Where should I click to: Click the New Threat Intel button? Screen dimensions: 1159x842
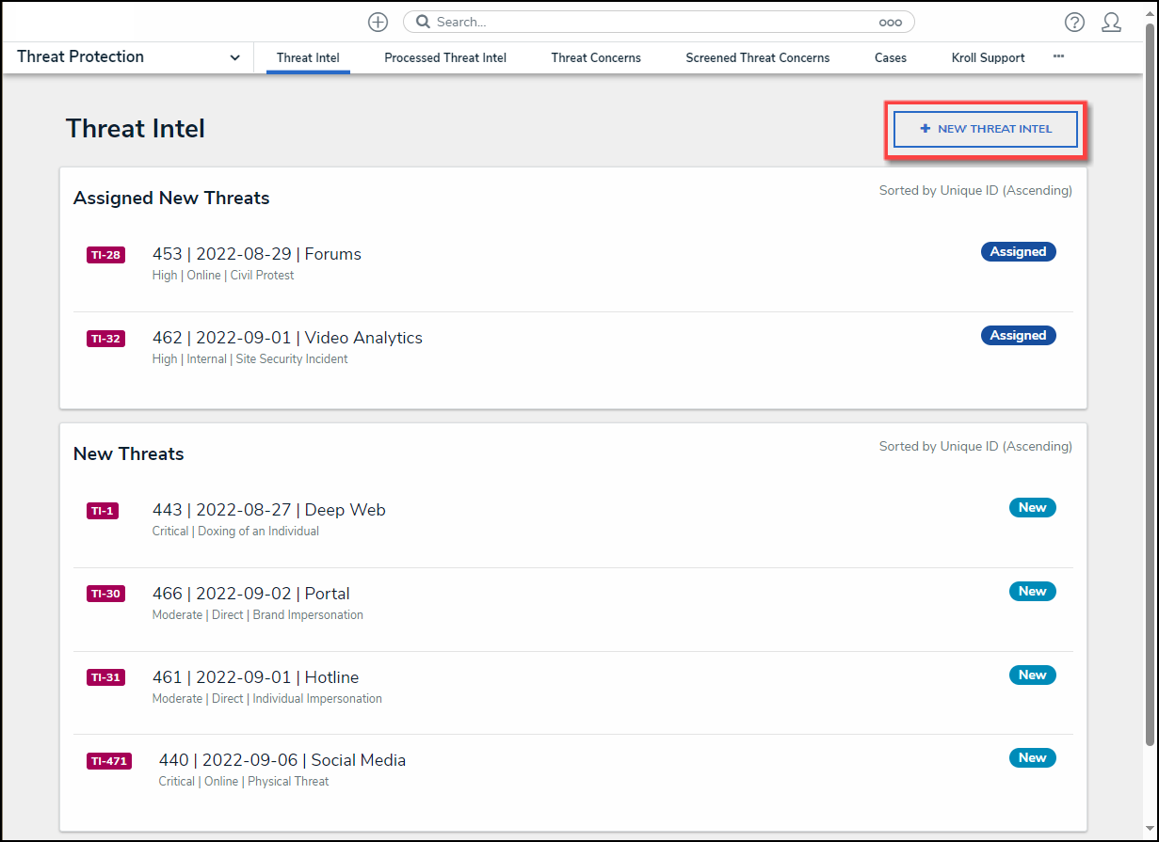click(985, 129)
